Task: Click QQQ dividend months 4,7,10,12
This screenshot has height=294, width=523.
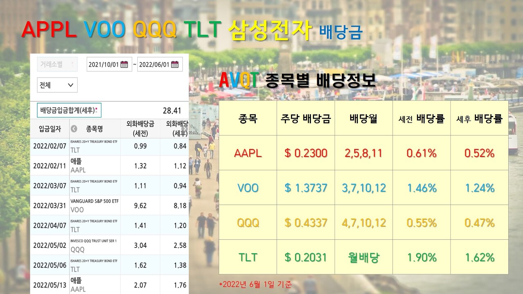Action: pos(364,223)
